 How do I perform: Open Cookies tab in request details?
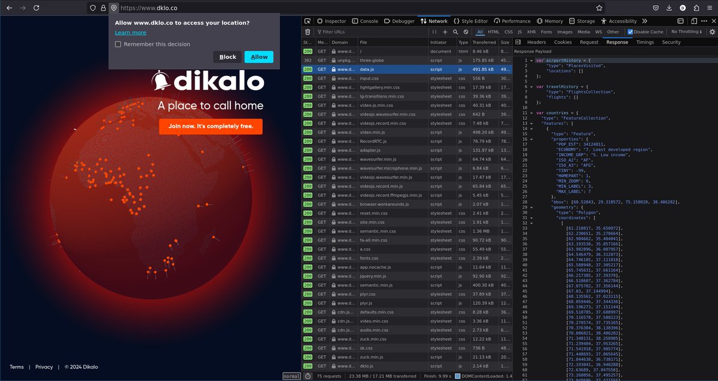click(x=562, y=42)
